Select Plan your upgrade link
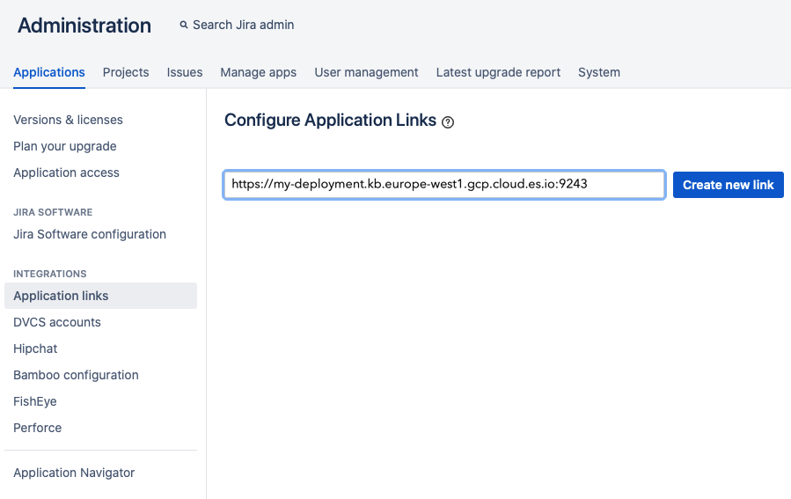This screenshot has width=791, height=499. coord(65,146)
